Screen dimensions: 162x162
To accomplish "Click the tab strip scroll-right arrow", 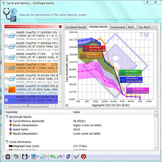I will coord(156,27).
